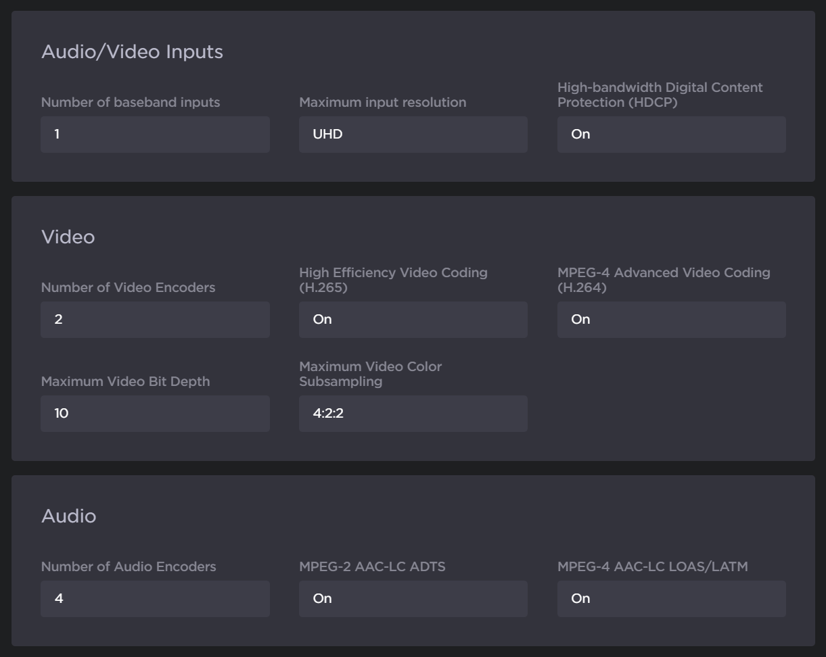Click the Number of Audio Encoders field
The width and height of the screenshot is (826, 657).
[155, 599]
